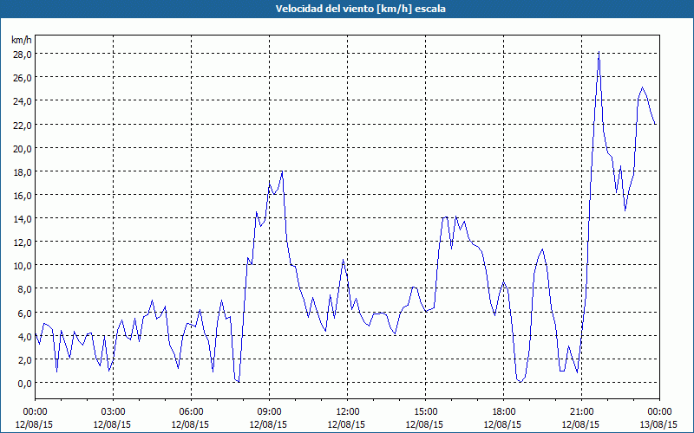The image size is (694, 433).
Task: Click the '26,0' y-axis label
Action: (x=22, y=77)
